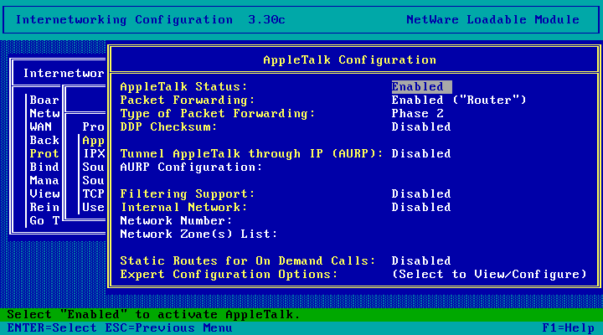Click the DDP Checksum label

[x=169, y=127]
